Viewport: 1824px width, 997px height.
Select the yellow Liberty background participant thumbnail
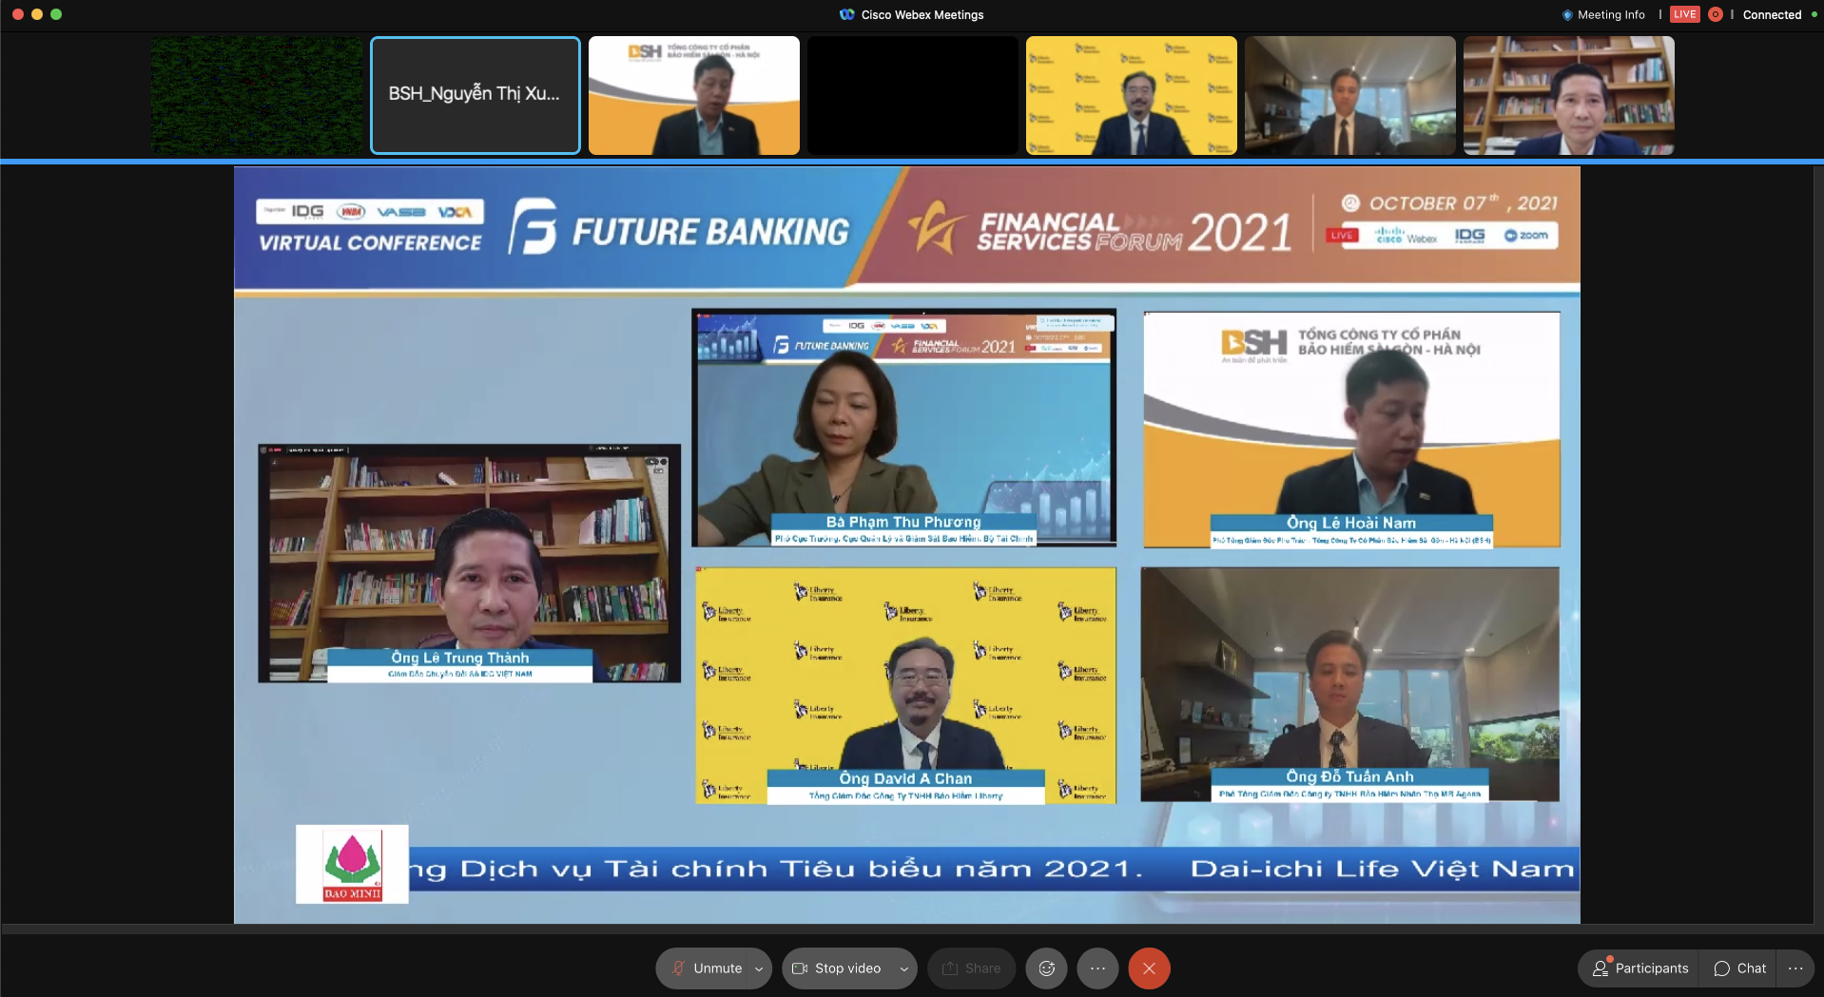1132,95
